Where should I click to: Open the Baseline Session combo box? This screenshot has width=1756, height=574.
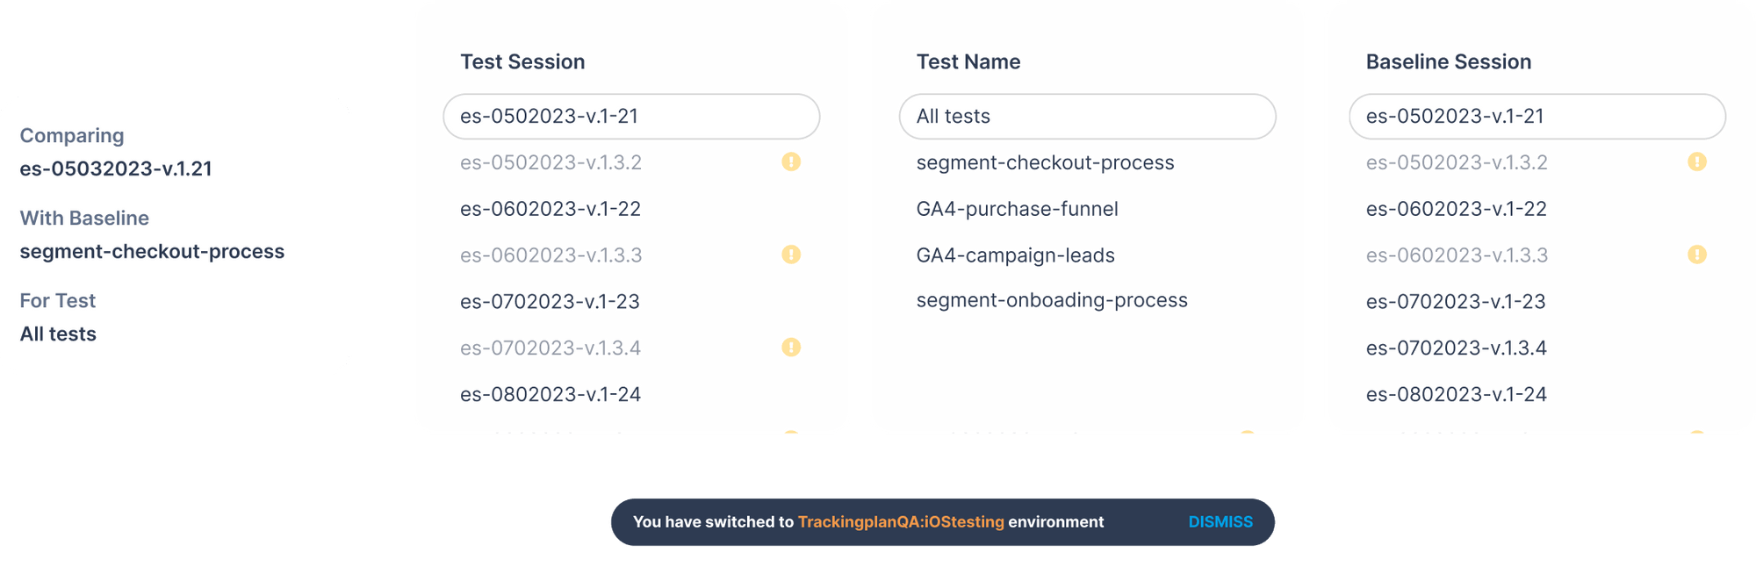1536,116
